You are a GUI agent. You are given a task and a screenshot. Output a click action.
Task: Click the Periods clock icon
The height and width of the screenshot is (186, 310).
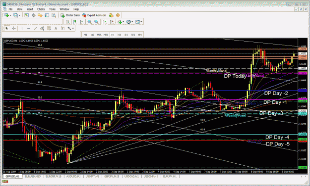point(128,22)
